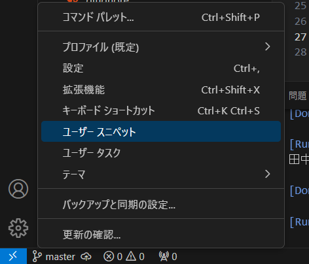The image size is (309, 264).
Task: Switch to the 問題 panel tab
Action: pos(298,96)
